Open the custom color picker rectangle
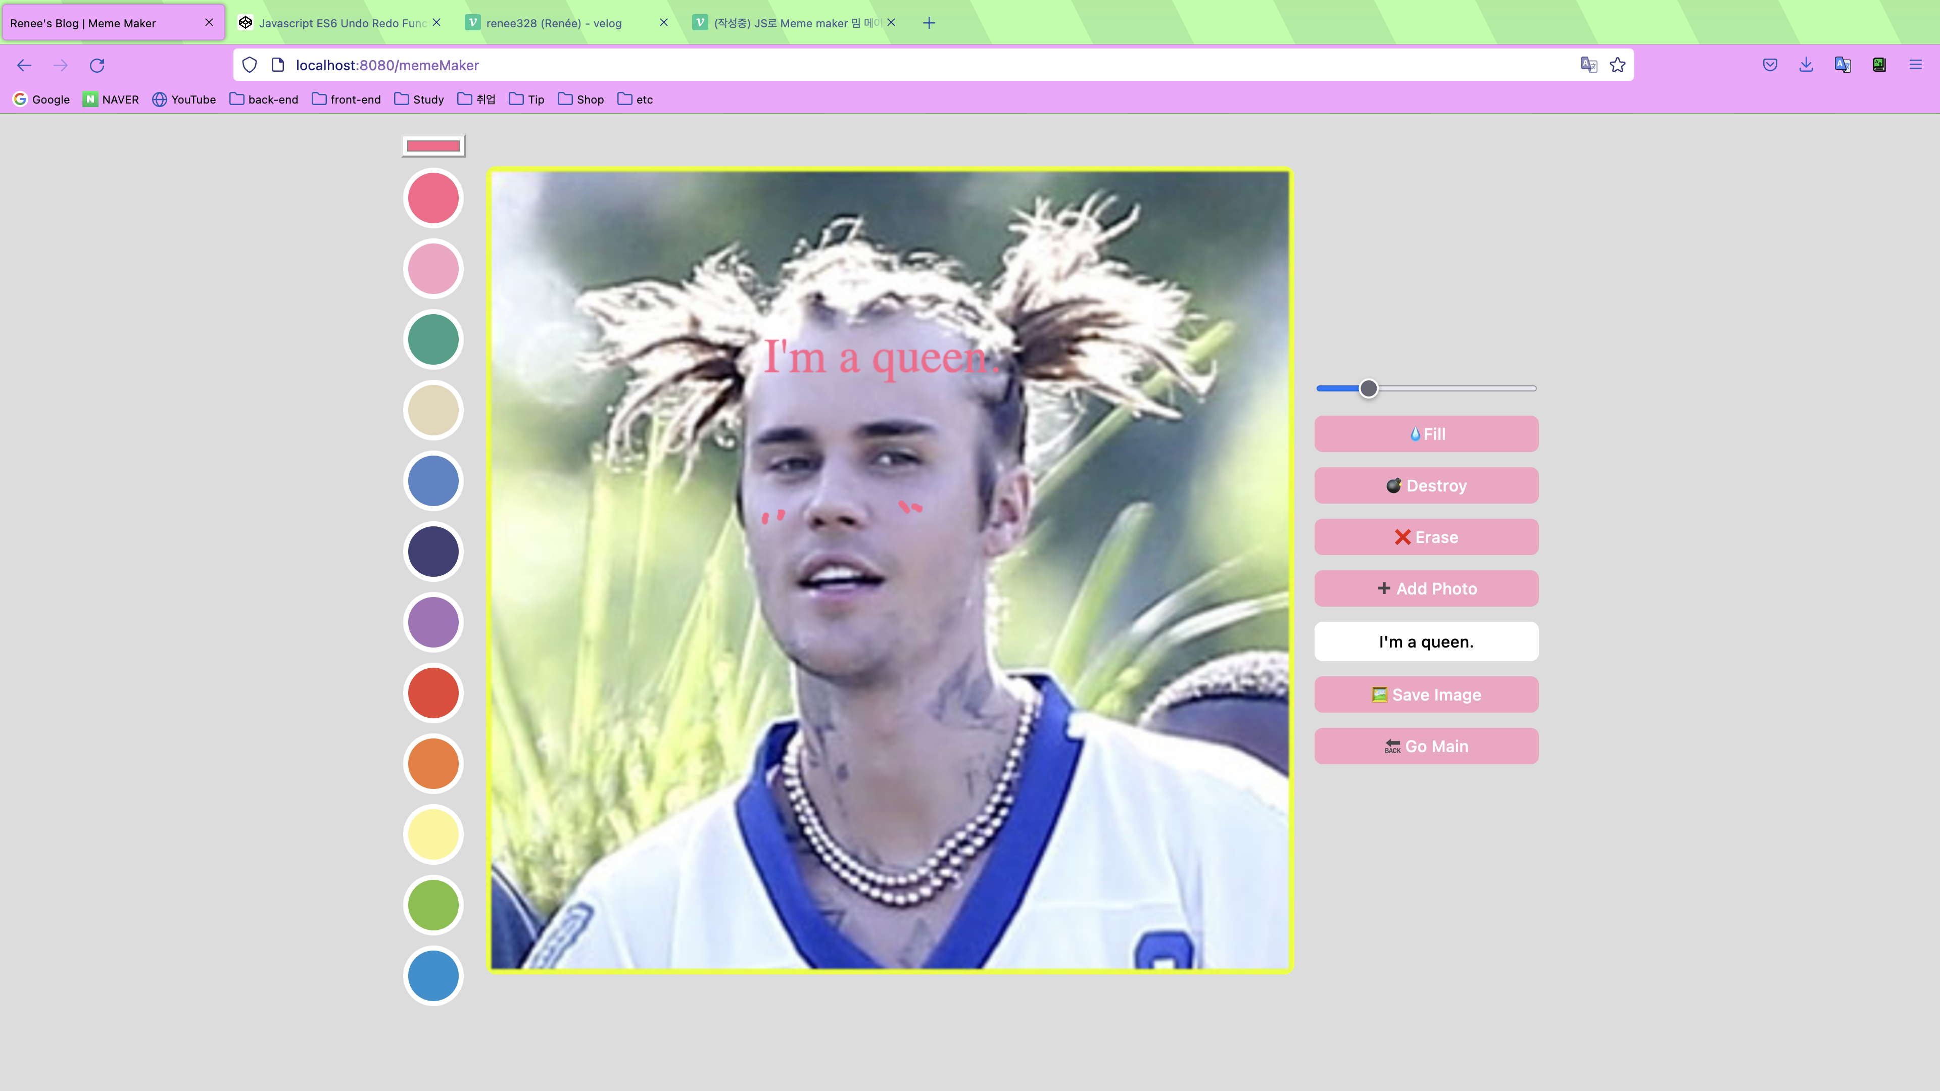 434,145
